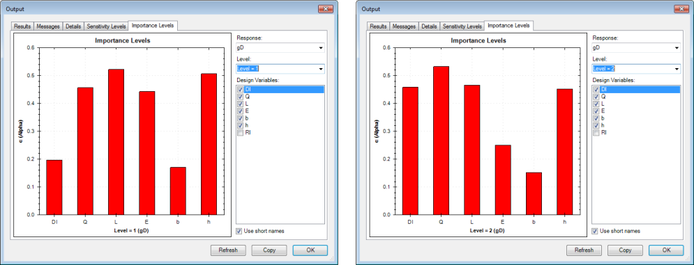Open Response gD dropdown in left window
This screenshot has height=265, width=694.
(280, 48)
